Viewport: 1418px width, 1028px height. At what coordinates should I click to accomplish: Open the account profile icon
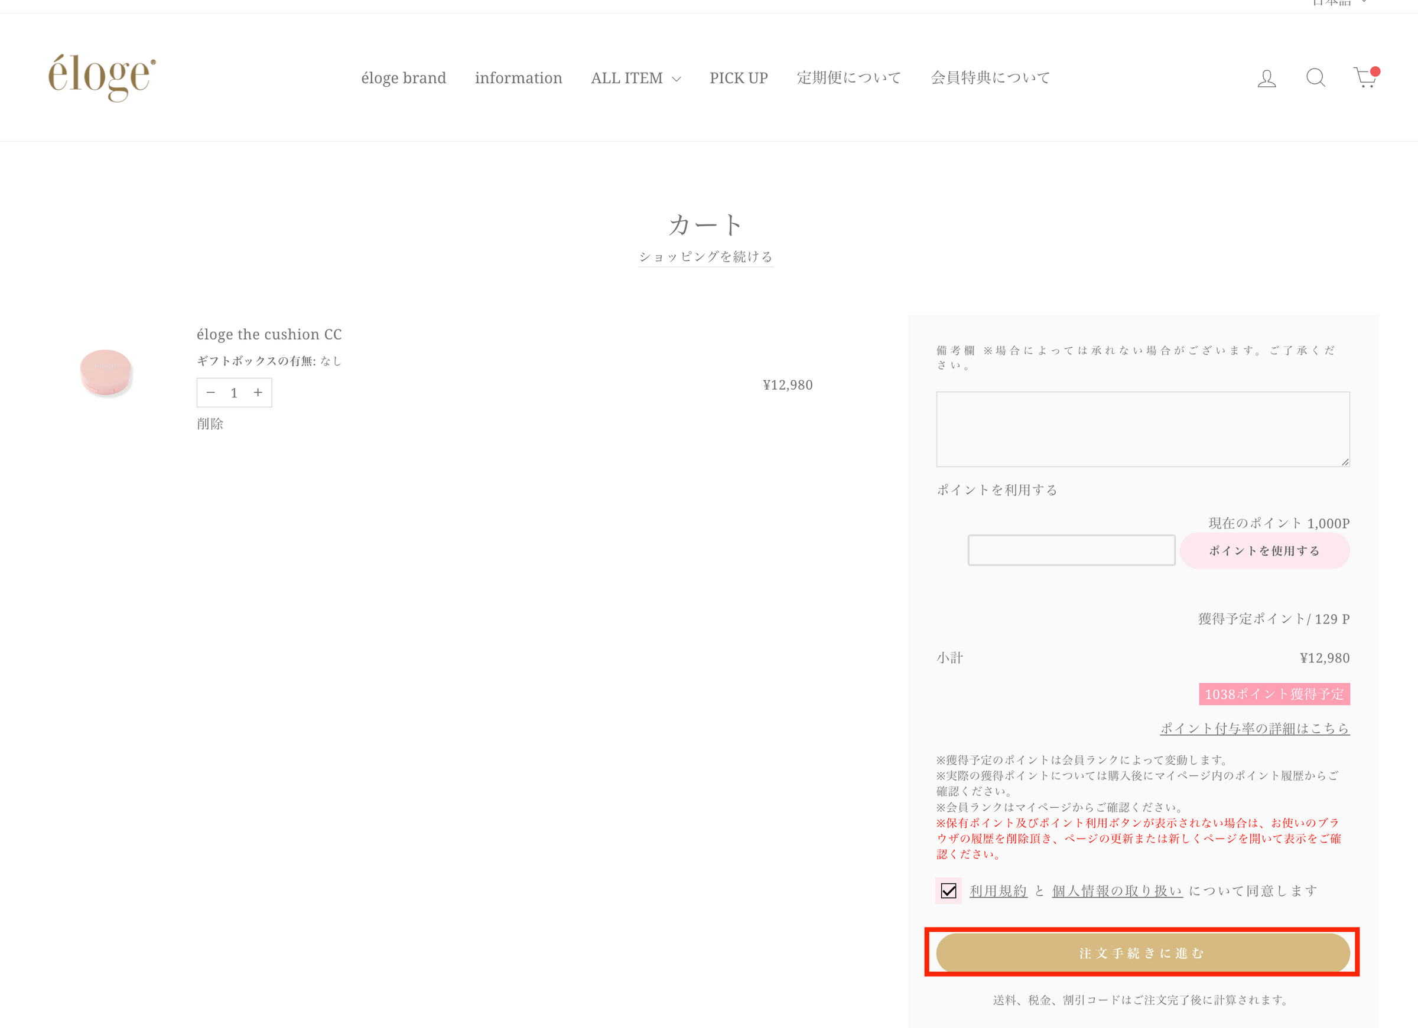pos(1266,78)
